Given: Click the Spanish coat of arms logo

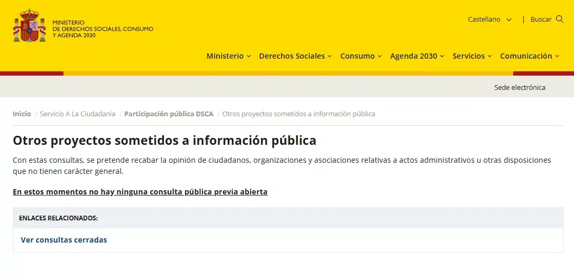Looking at the screenshot, I should tap(29, 26).
